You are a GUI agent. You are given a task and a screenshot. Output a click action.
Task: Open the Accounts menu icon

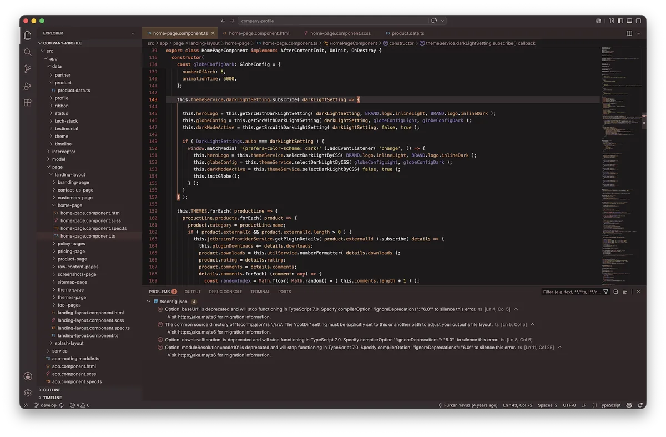coord(28,376)
